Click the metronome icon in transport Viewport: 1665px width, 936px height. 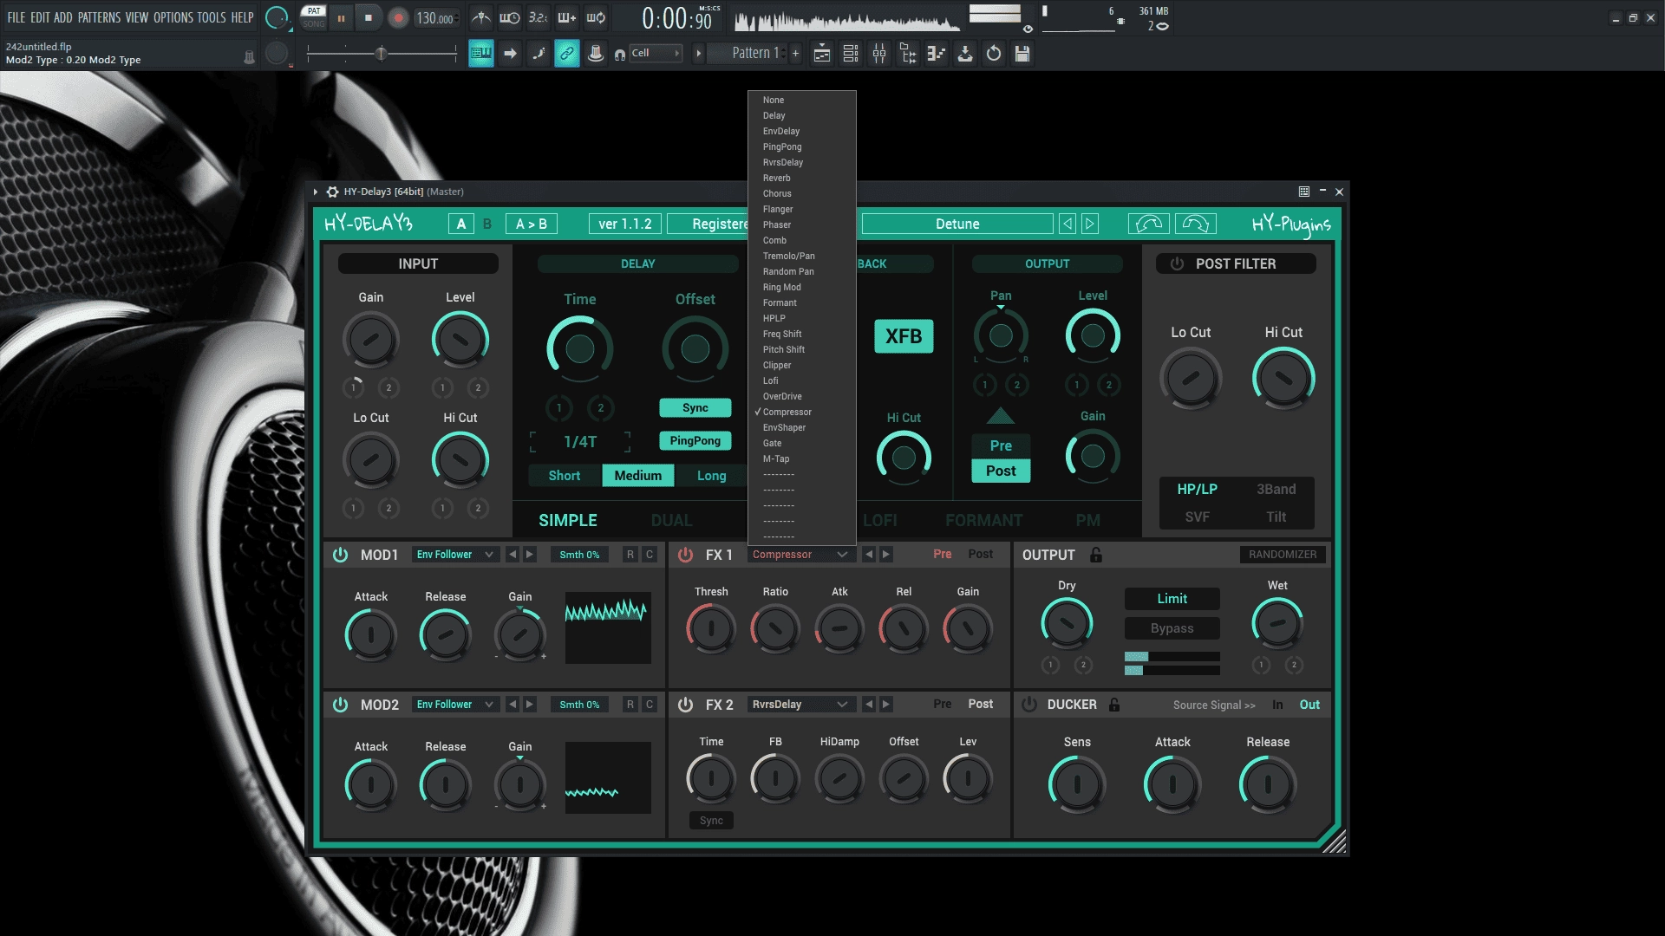[481, 17]
